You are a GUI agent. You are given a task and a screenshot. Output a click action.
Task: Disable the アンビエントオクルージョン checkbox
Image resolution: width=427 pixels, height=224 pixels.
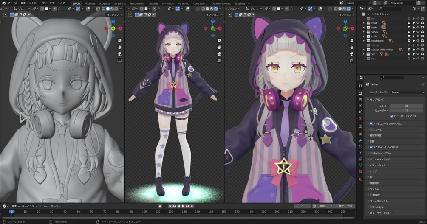click(371, 124)
